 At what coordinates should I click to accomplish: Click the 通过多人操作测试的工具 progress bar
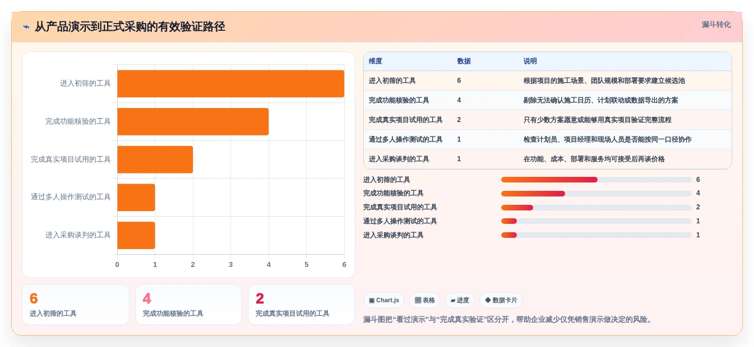tap(596, 221)
